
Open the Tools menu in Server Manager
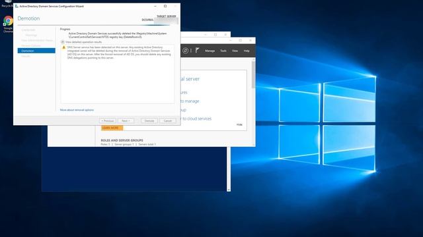click(x=223, y=51)
